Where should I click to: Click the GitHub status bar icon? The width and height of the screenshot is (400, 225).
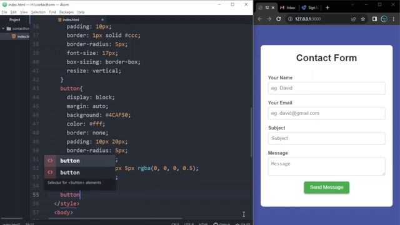(x=221, y=224)
